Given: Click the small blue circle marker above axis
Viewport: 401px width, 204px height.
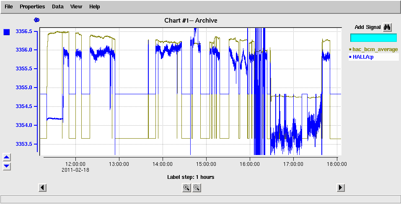Looking at the screenshot, I should tap(37, 20).
